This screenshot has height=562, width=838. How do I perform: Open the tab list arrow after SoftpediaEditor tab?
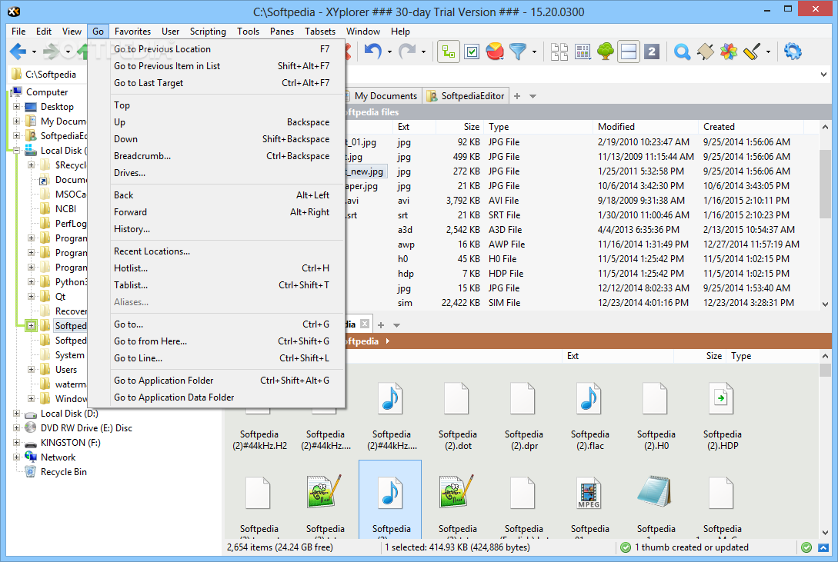click(533, 97)
